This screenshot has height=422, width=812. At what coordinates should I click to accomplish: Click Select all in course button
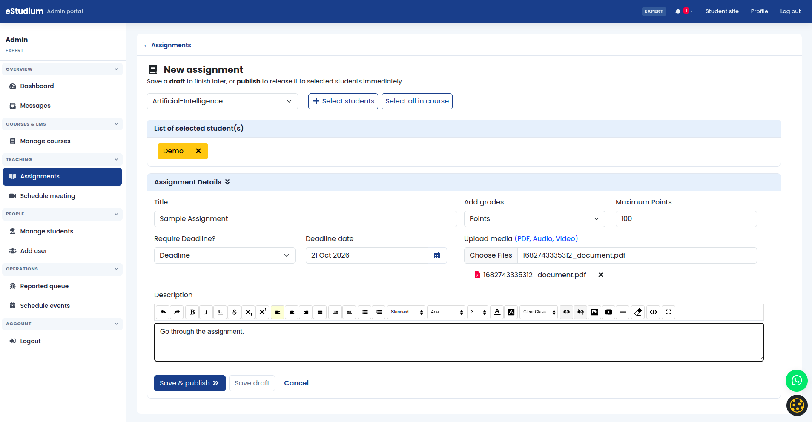[417, 101]
